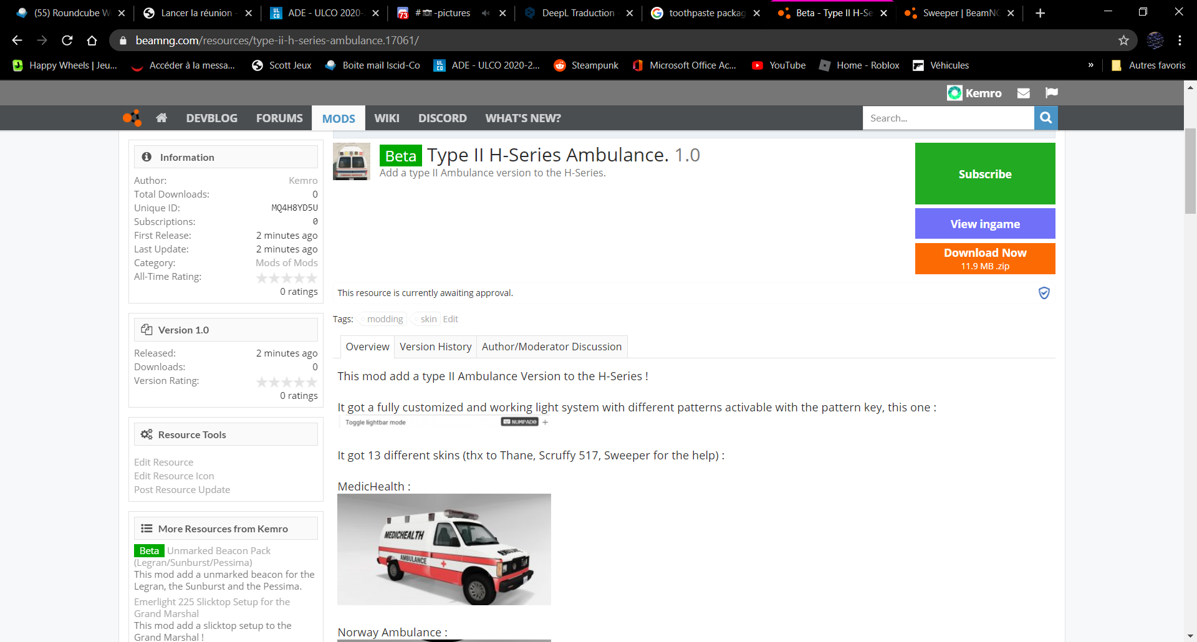Click the skin tag
This screenshot has width=1197, height=642.
click(x=428, y=319)
